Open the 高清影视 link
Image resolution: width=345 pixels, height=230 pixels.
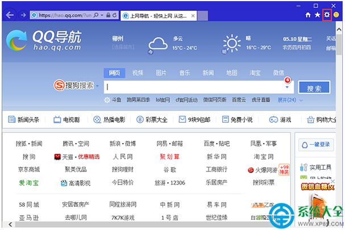[76, 183]
